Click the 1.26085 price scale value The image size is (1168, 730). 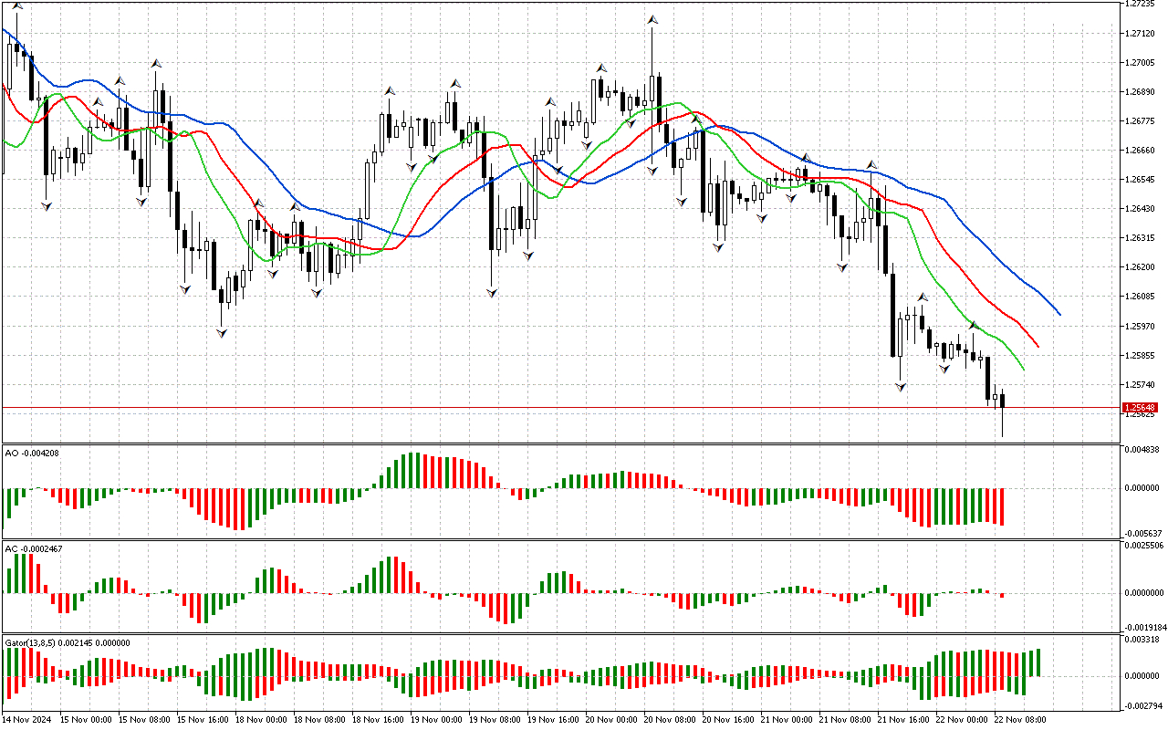coord(1140,296)
